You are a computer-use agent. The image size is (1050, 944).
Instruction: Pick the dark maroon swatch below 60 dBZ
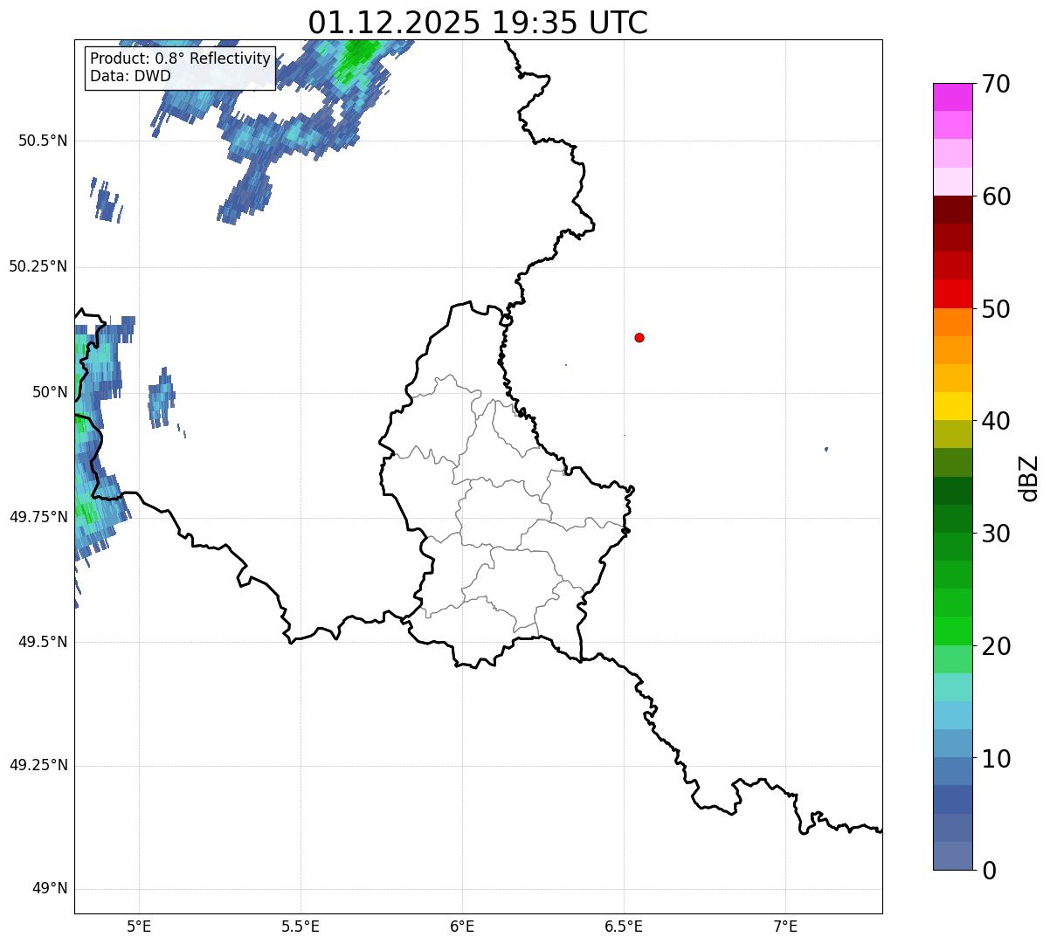coord(952,210)
